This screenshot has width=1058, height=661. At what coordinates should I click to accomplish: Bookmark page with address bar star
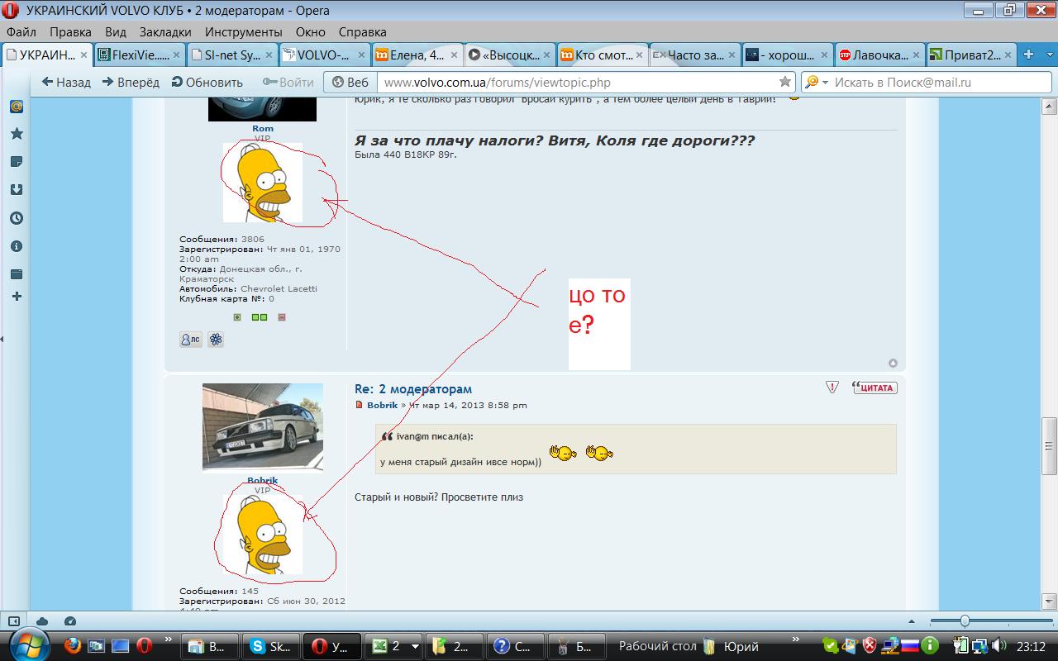(784, 82)
